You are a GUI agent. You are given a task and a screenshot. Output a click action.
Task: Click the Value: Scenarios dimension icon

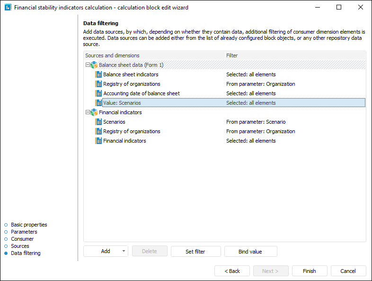[98, 103]
